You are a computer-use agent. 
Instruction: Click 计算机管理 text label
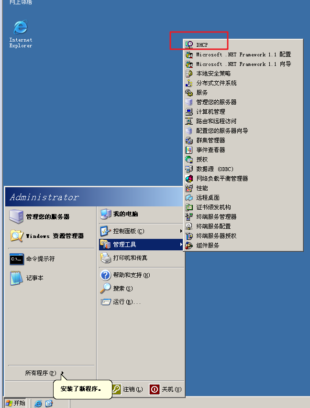coord(210,112)
